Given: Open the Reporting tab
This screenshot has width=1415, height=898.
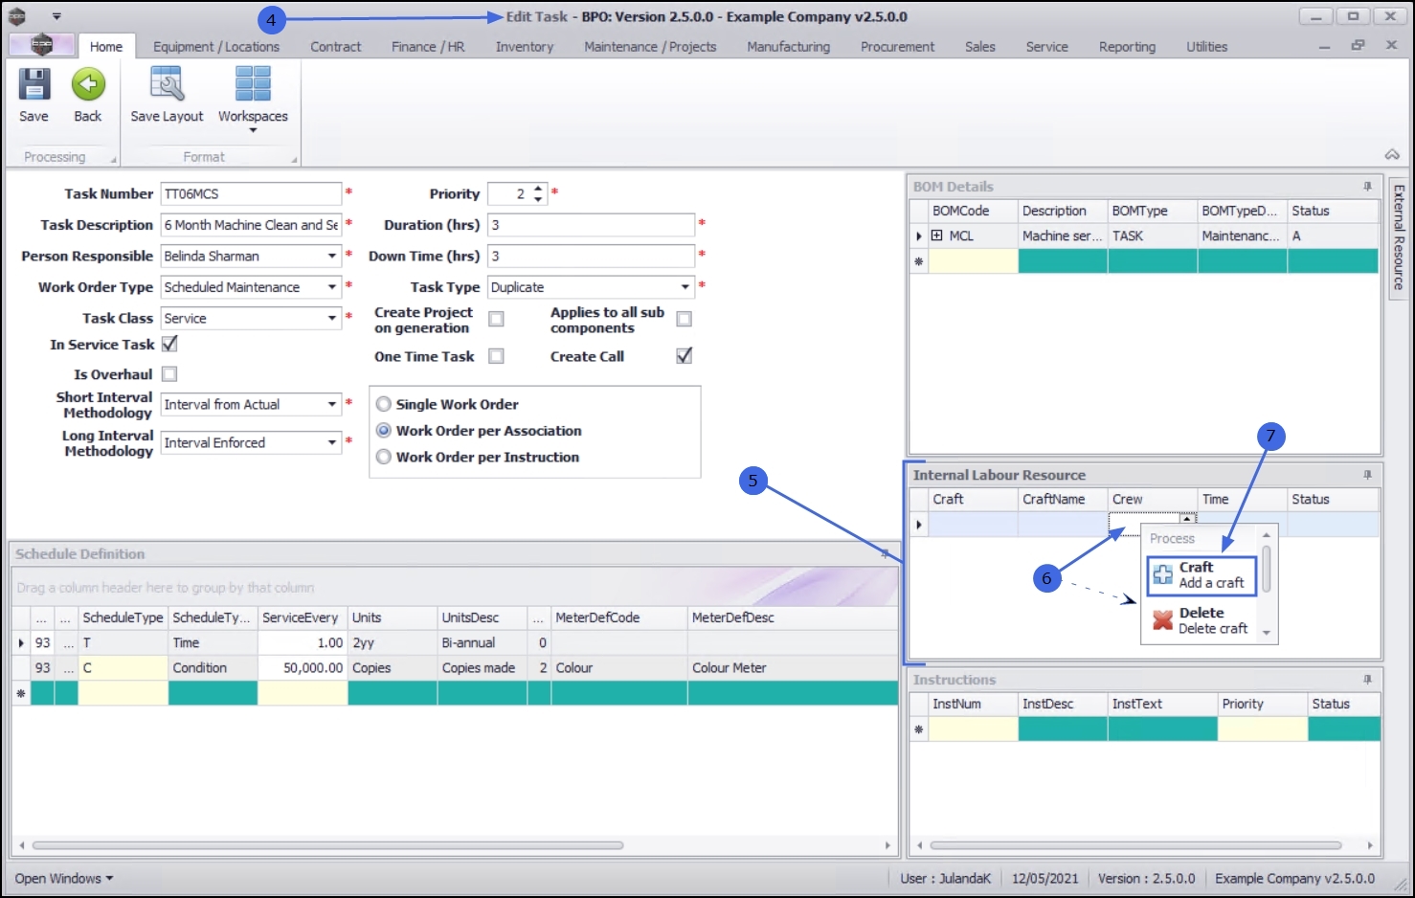Looking at the screenshot, I should [x=1127, y=46].
